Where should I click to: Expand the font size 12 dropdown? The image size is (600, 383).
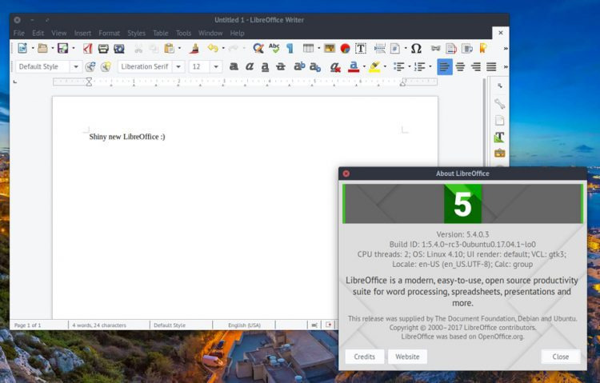pos(216,66)
